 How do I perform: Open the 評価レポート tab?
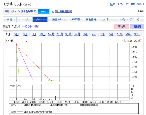tap(58, 19)
